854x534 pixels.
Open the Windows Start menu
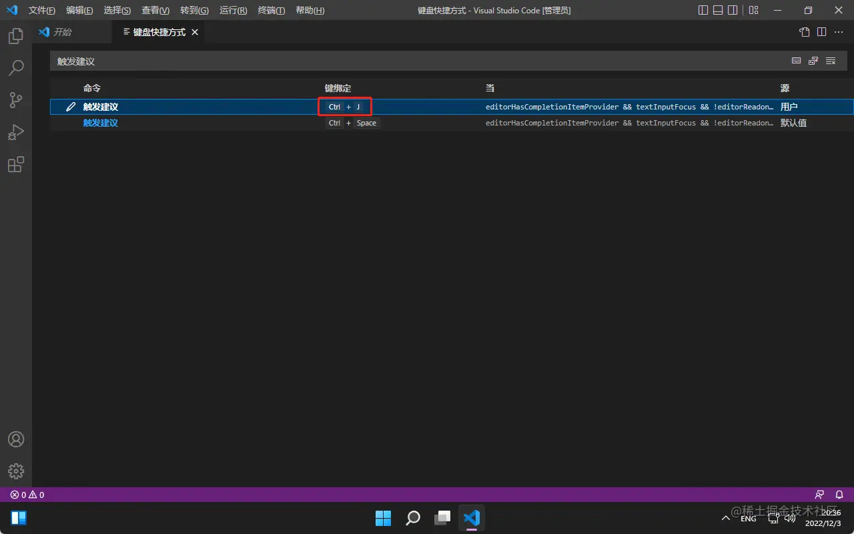383,518
